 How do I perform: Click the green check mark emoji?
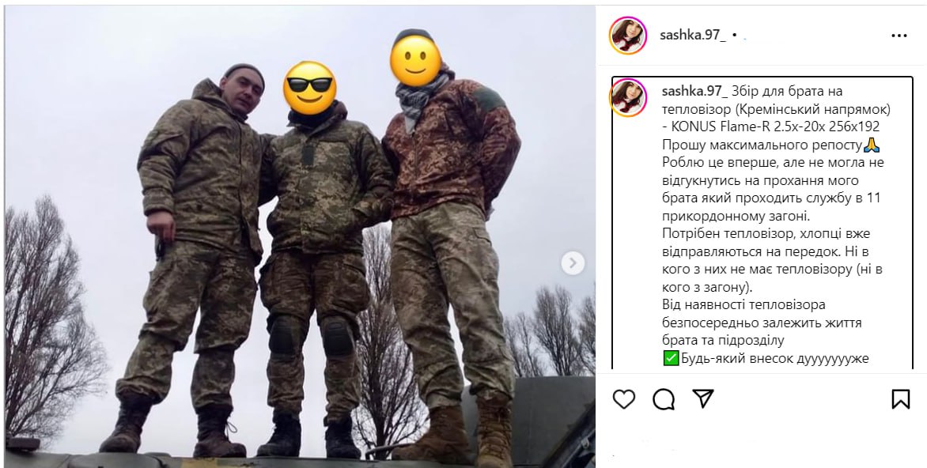[671, 358]
